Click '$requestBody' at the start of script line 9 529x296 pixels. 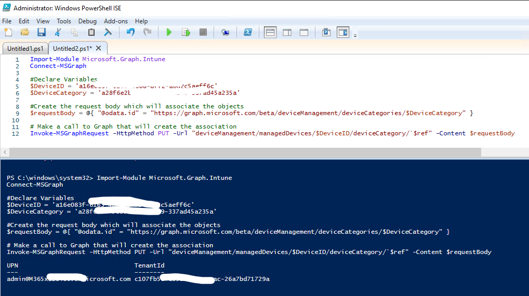point(52,113)
